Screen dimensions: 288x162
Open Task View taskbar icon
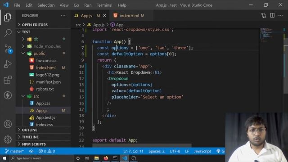[87, 158]
